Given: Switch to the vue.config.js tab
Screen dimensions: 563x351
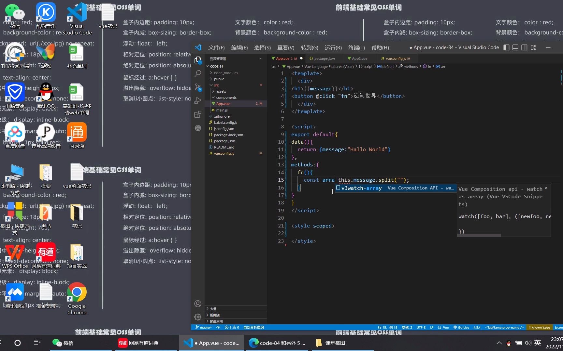Looking at the screenshot, I should (396, 58).
